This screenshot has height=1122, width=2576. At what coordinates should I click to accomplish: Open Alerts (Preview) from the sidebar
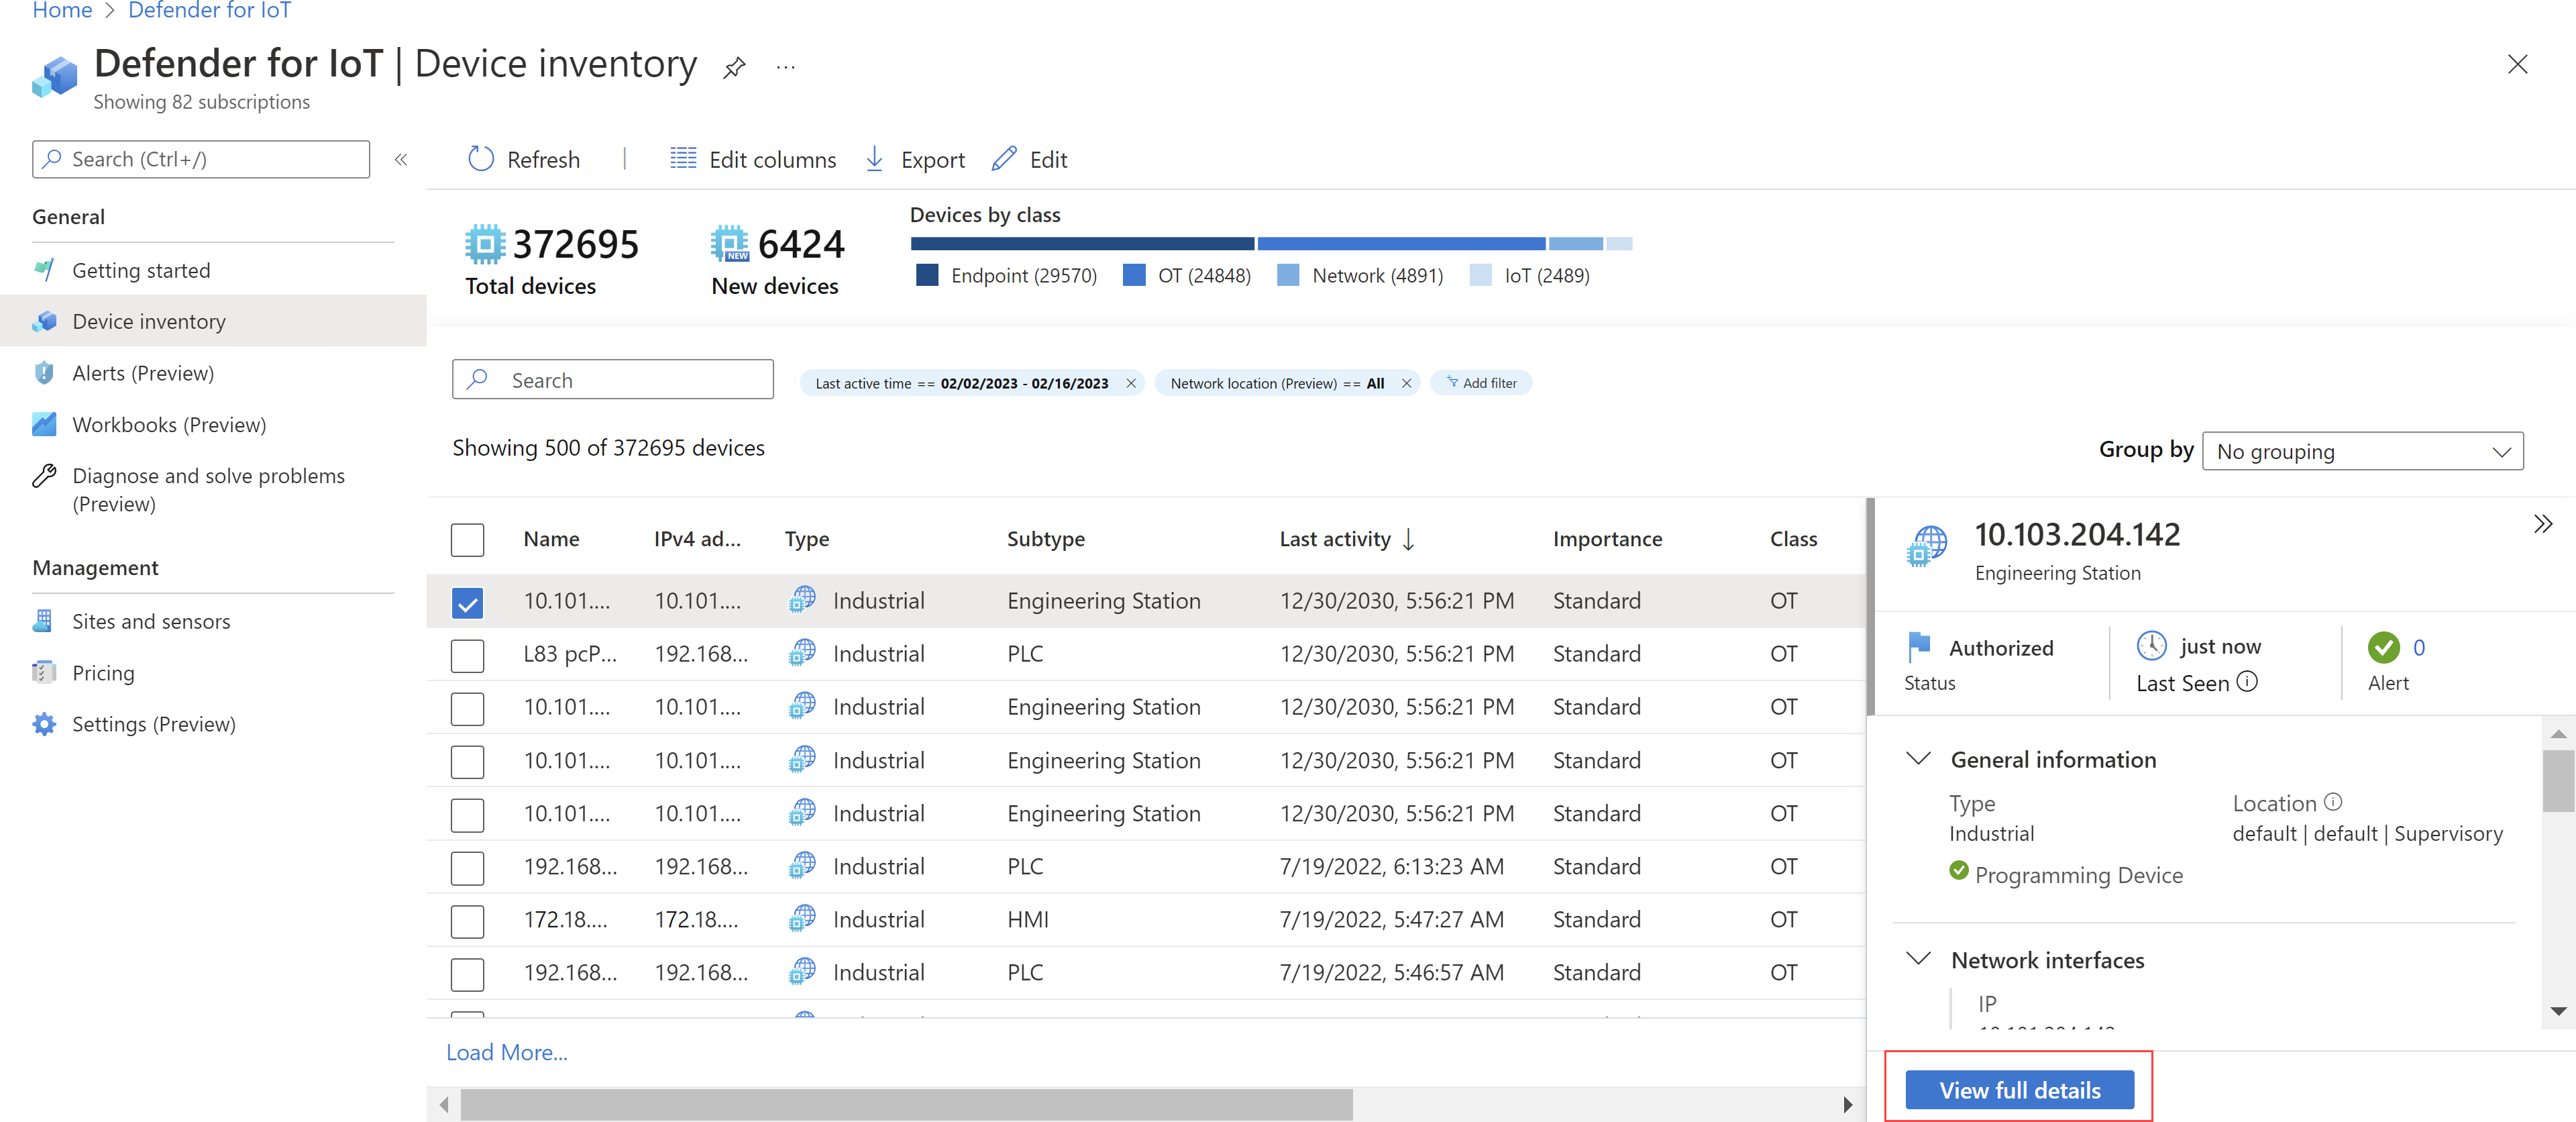(143, 372)
